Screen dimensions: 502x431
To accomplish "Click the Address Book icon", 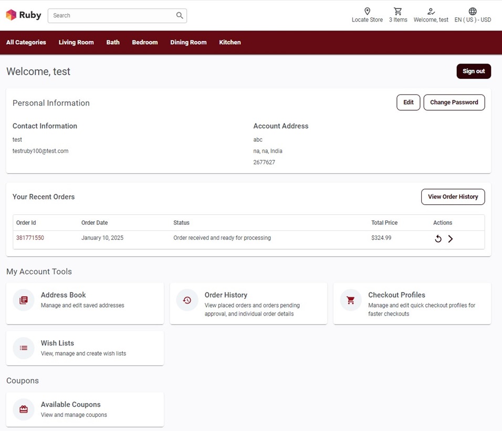I will pyautogui.click(x=24, y=300).
